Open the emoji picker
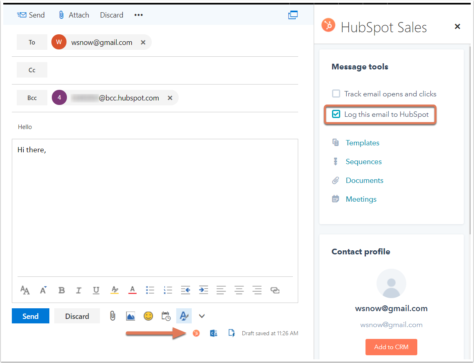Screen dimensions: 474x363 coord(148,316)
